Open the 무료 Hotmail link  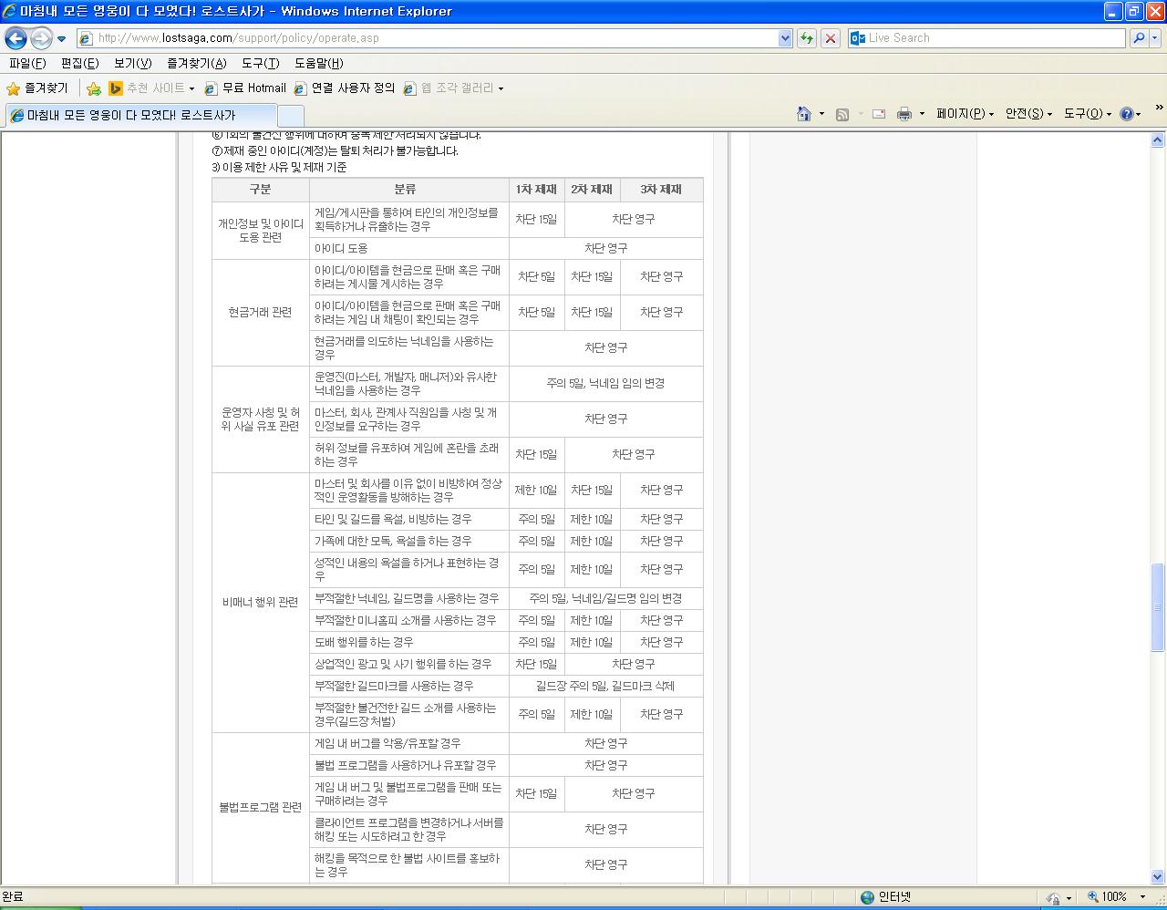pos(245,88)
